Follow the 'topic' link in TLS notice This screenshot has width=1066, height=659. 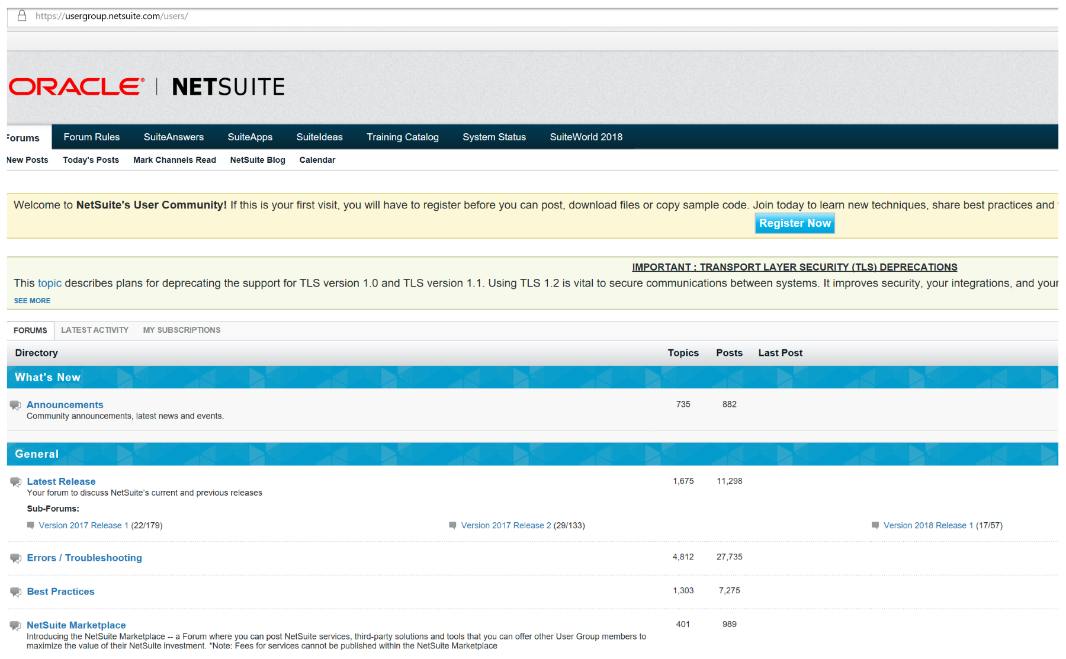click(x=50, y=283)
